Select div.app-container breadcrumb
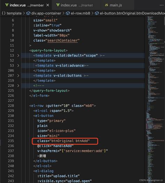The height and width of the screenshot is (183, 165). point(46,13)
